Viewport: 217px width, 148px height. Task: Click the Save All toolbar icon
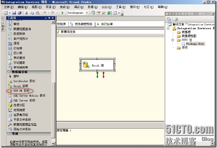tap(20, 13)
